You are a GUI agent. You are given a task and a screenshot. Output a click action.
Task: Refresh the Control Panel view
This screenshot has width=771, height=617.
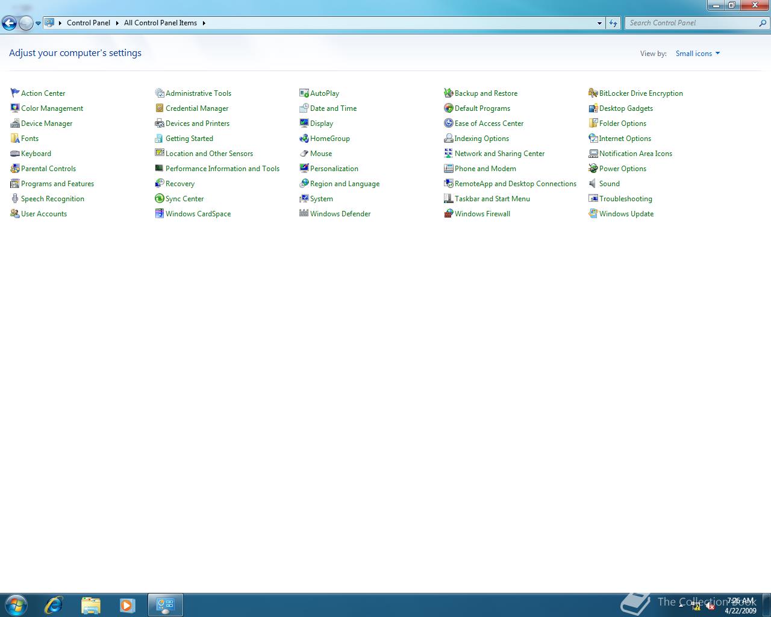pyautogui.click(x=613, y=23)
